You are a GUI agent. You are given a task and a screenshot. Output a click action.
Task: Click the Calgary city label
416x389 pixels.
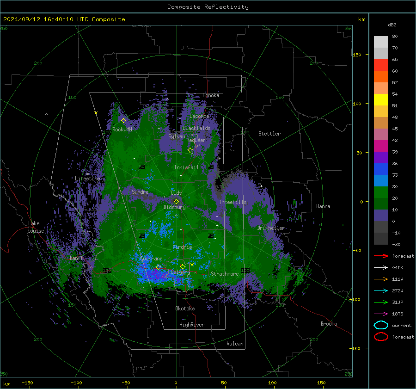tap(180, 272)
